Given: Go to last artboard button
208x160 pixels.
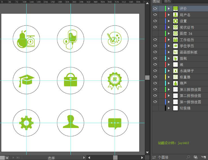Looking at the screenshot, I should 18,158.
